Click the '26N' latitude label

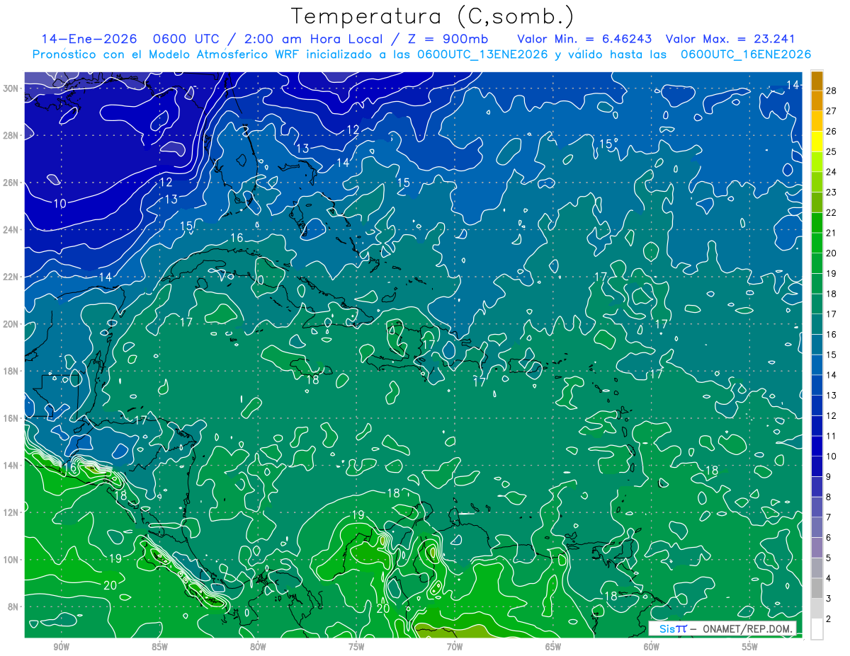click(x=11, y=183)
